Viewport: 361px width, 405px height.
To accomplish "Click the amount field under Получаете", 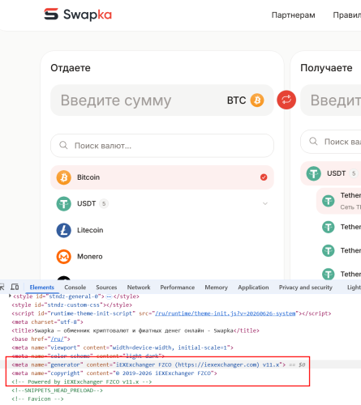I will tap(331, 100).
